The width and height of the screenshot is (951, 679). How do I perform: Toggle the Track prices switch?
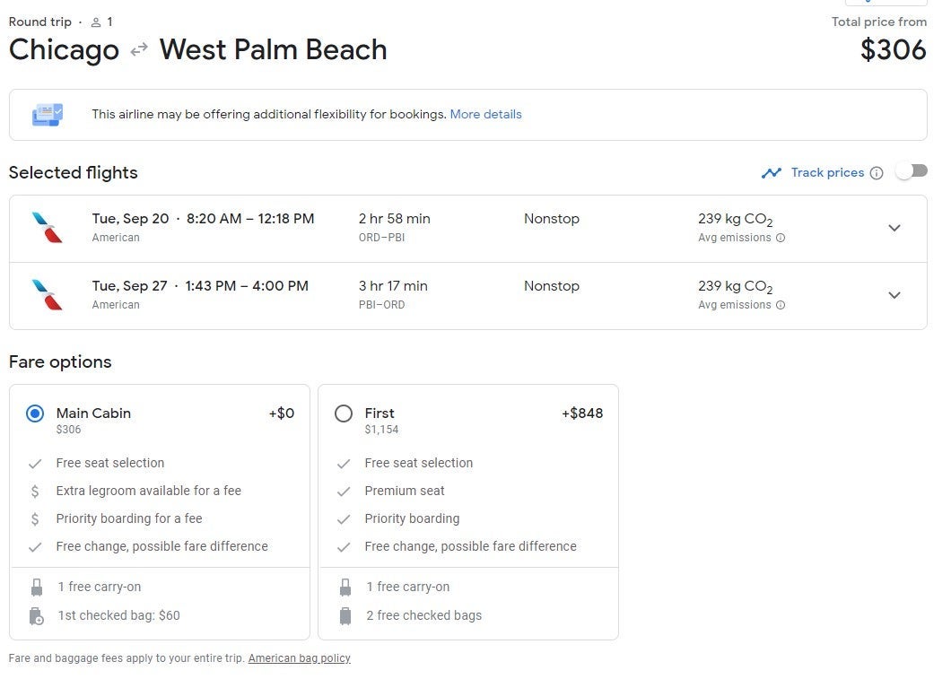pyautogui.click(x=911, y=171)
